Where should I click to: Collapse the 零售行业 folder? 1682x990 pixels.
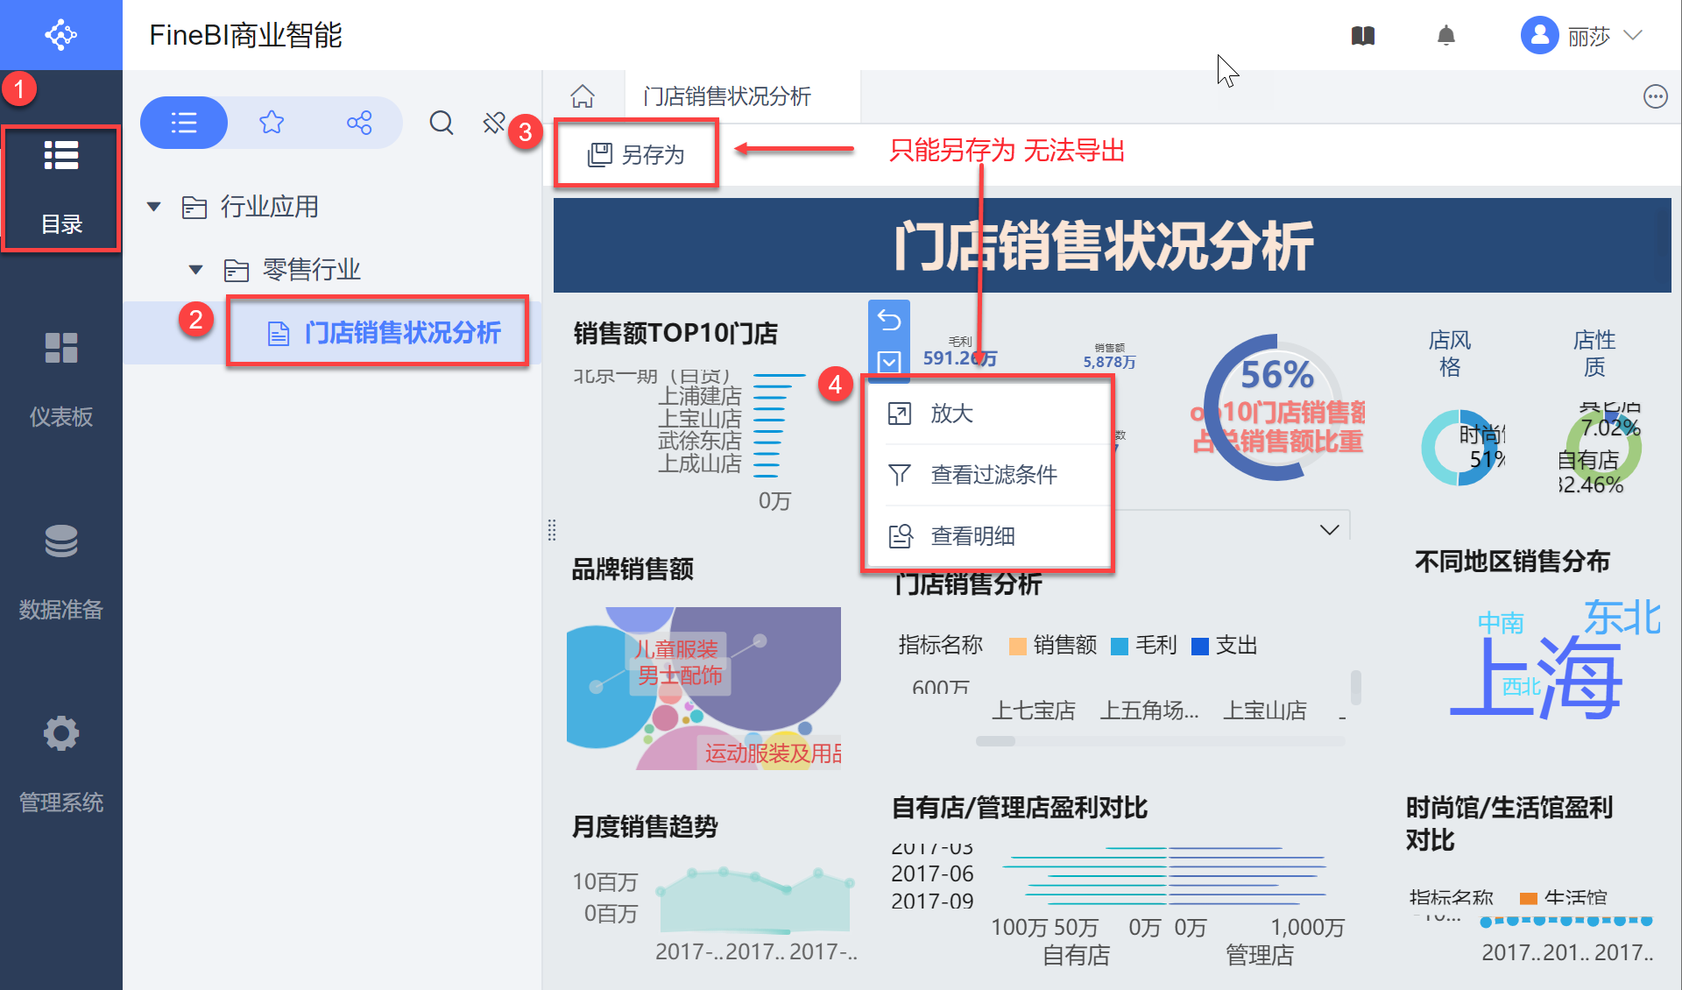click(x=196, y=270)
